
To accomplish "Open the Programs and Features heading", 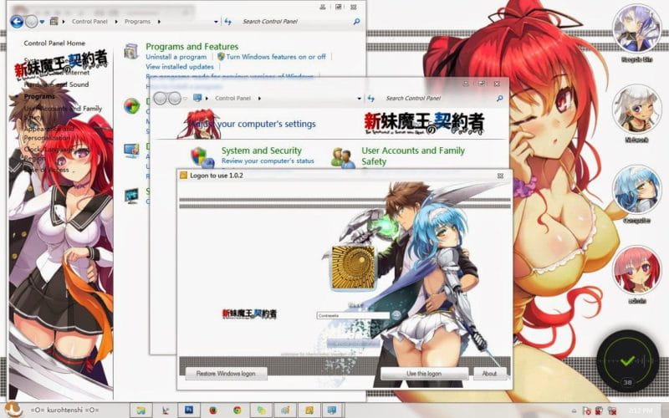I will pos(192,47).
